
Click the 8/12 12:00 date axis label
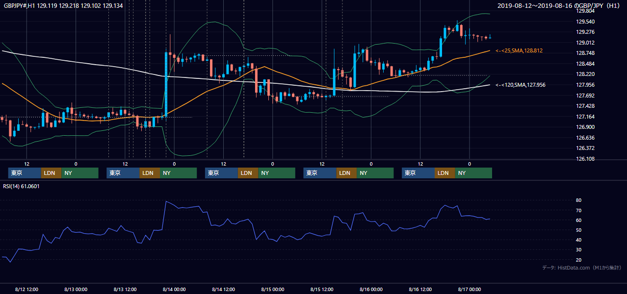26,289
